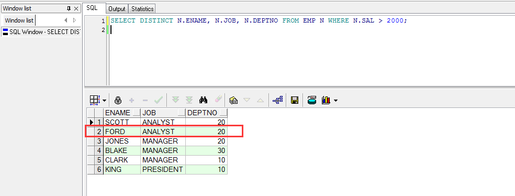Click the ENAME column header
The width and height of the screenshot is (515, 196).
pos(122,113)
